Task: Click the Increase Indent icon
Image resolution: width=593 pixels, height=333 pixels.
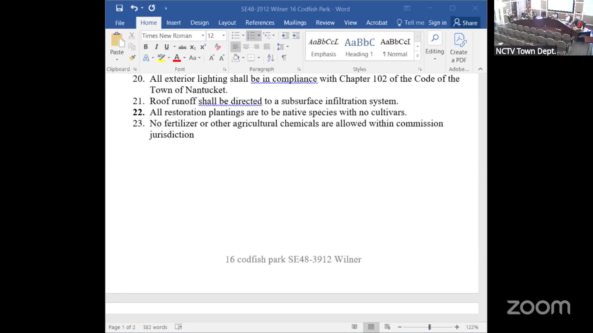Action: [296, 36]
